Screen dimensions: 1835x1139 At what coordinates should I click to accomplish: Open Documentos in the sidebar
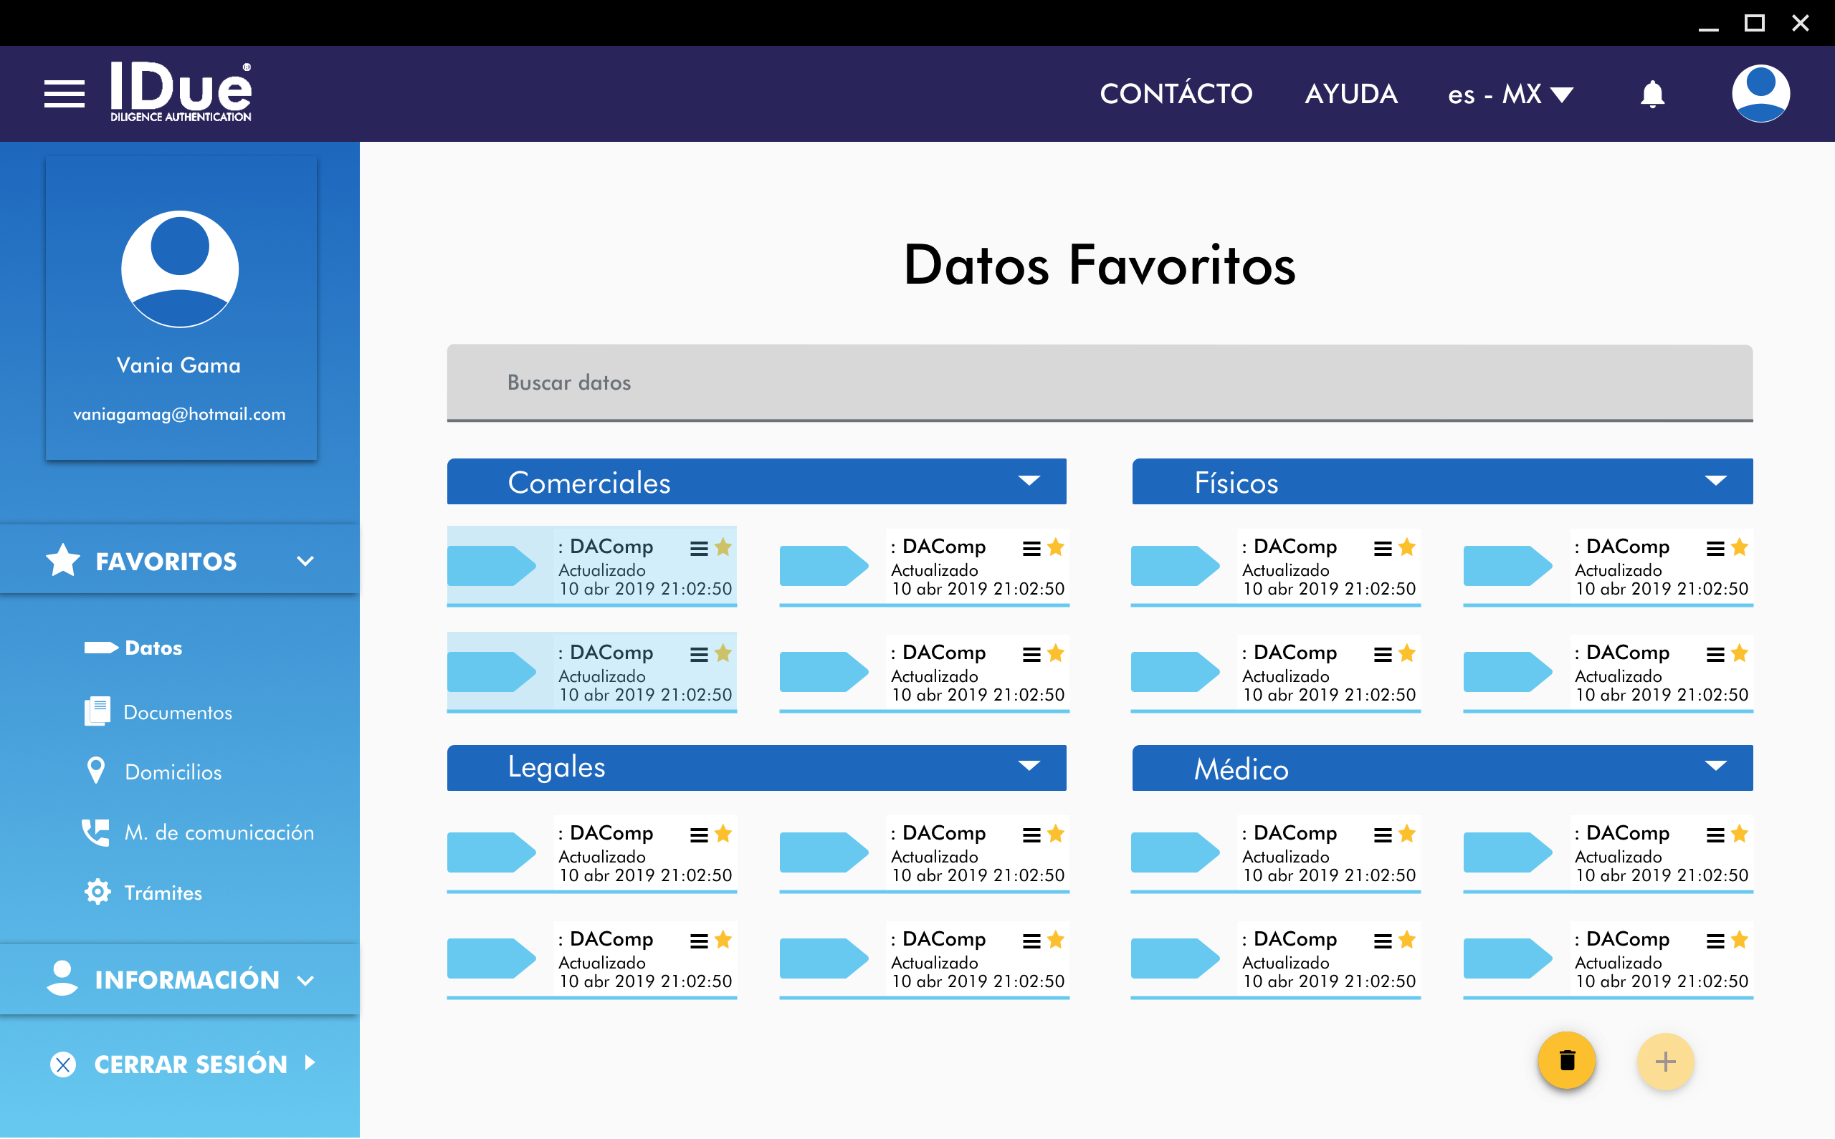(177, 712)
